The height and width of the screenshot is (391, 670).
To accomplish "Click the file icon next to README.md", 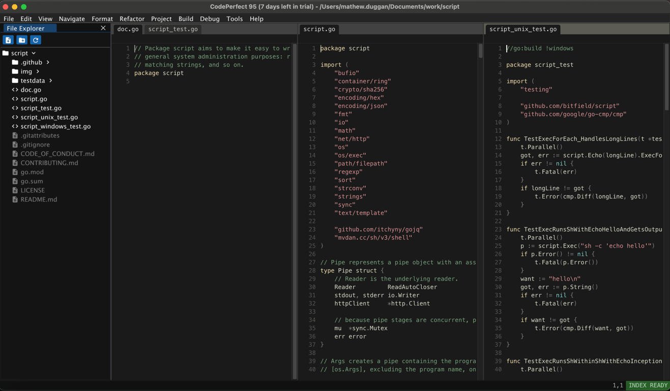I will coord(15,200).
